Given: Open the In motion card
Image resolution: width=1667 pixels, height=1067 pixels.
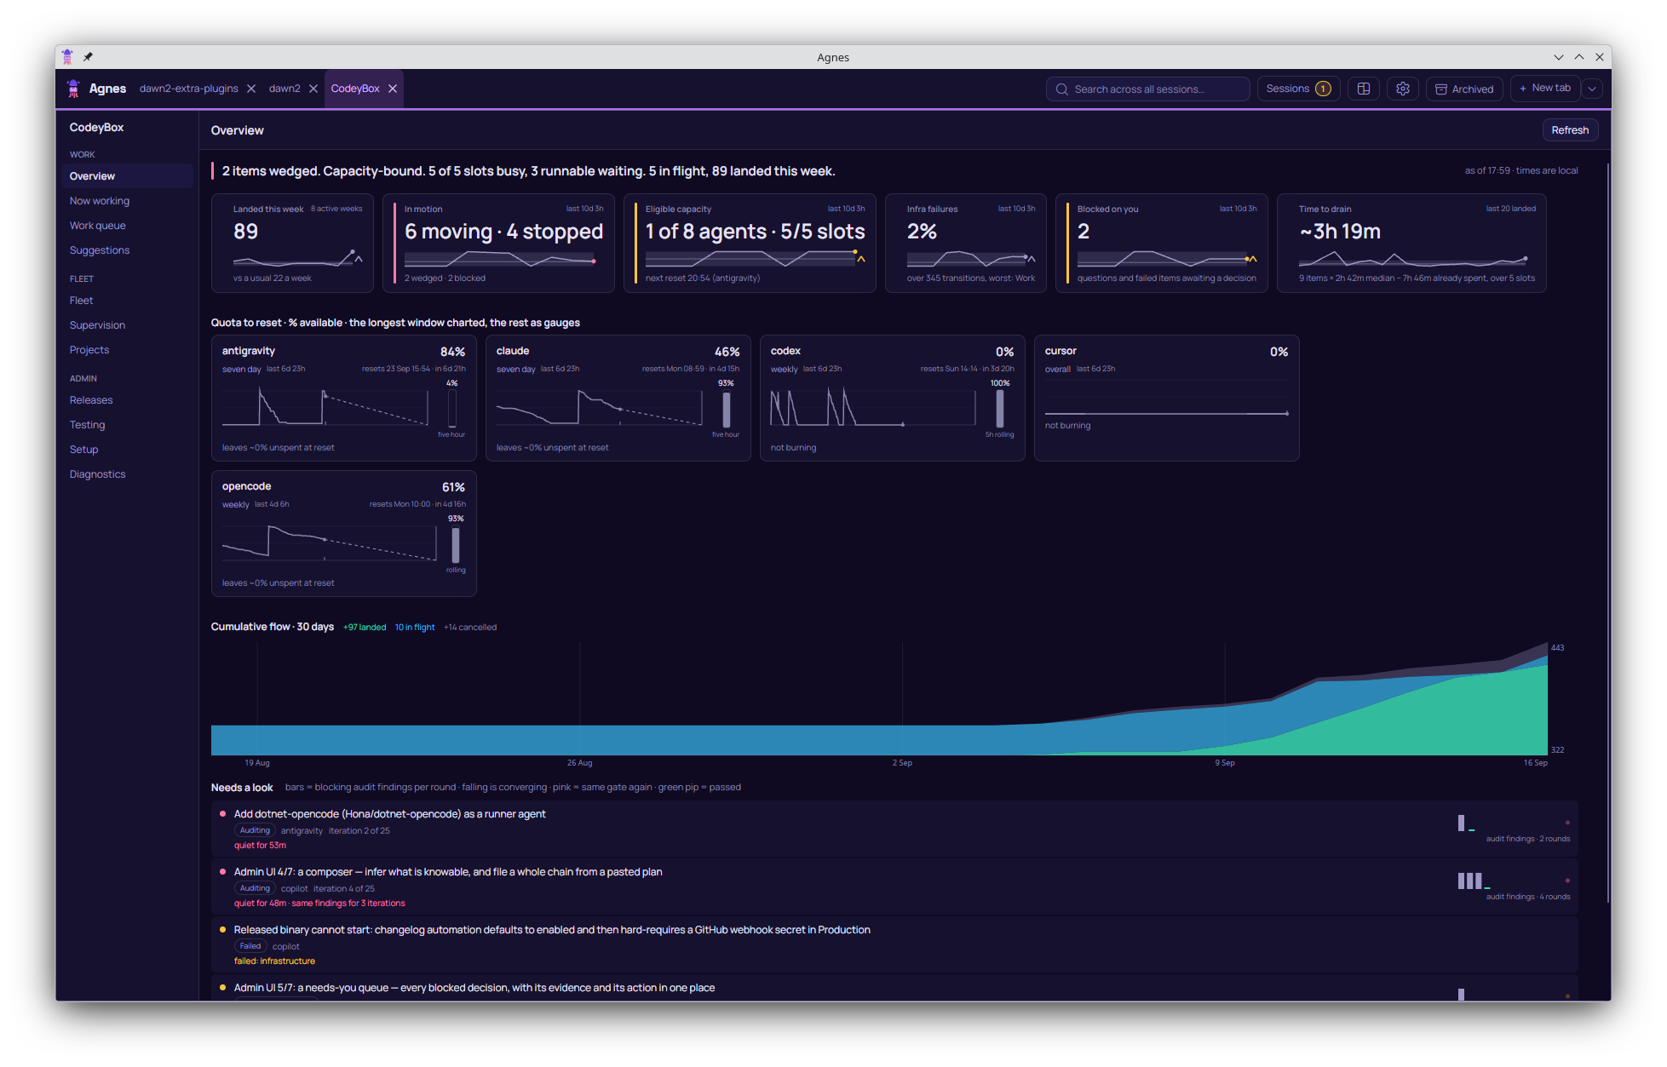Looking at the screenshot, I should 498,244.
